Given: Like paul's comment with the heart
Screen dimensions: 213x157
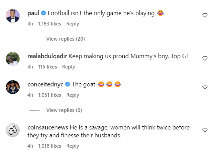Looking at the screenshot, I should point(205,15).
